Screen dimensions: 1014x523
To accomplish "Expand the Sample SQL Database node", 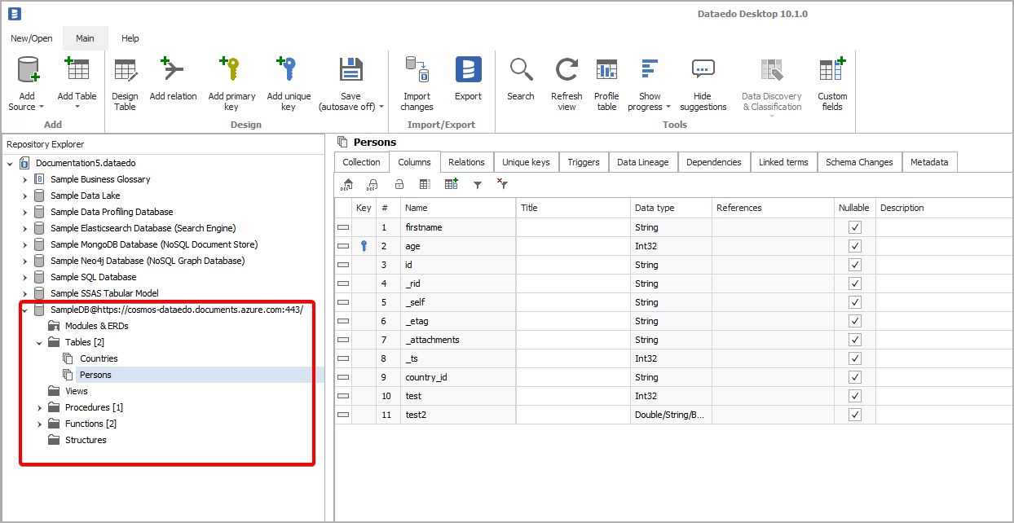I will pyautogui.click(x=24, y=276).
